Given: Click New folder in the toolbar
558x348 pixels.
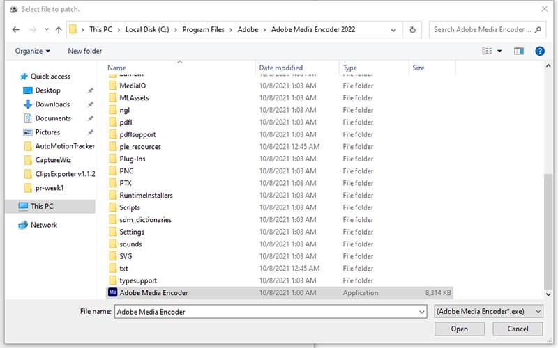Looking at the screenshot, I should pyautogui.click(x=84, y=51).
